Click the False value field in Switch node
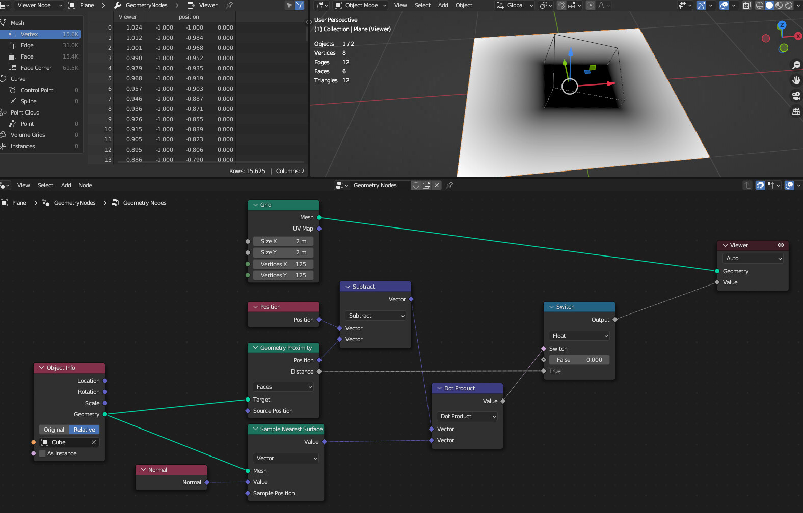This screenshot has width=803, height=513. pyautogui.click(x=579, y=360)
